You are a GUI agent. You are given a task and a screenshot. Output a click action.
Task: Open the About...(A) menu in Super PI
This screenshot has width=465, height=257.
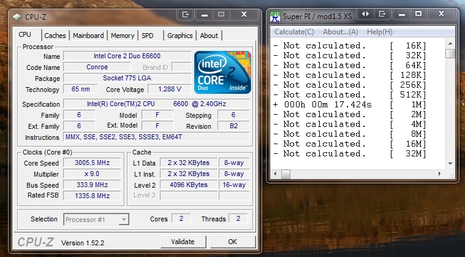(341, 32)
